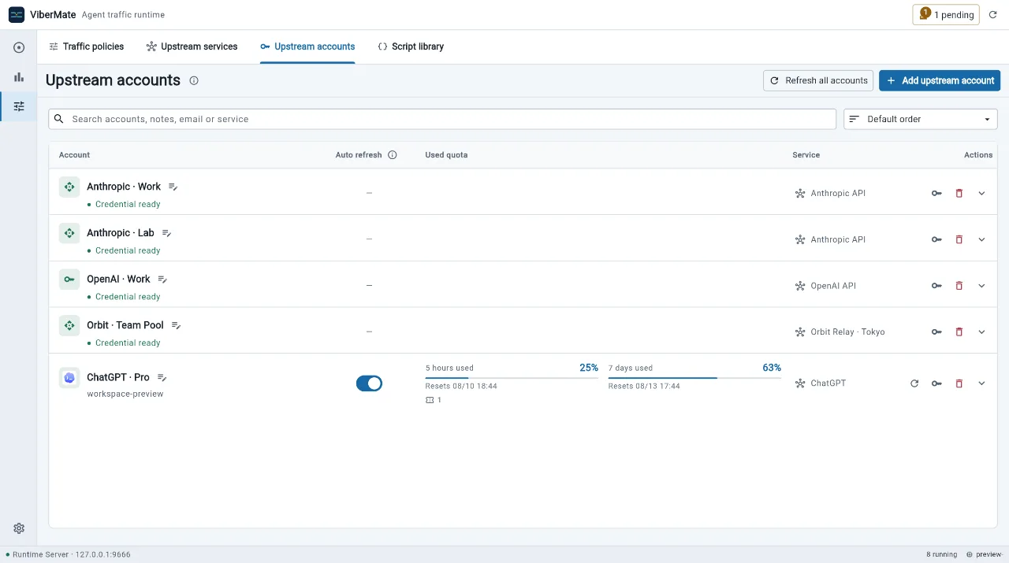Edit note for Orbit · Team Pool account
This screenshot has height=563, width=1009.
pos(177,325)
